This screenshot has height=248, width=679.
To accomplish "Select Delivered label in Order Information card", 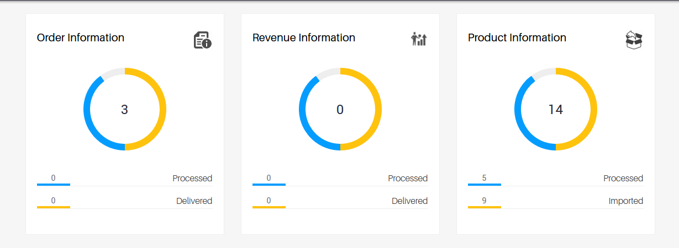I will [194, 201].
